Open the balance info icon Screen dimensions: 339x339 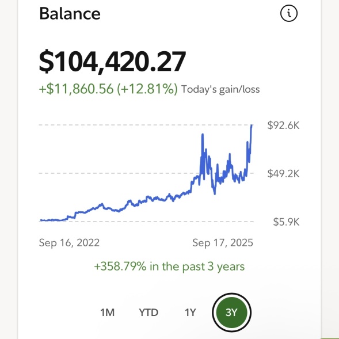[289, 13]
